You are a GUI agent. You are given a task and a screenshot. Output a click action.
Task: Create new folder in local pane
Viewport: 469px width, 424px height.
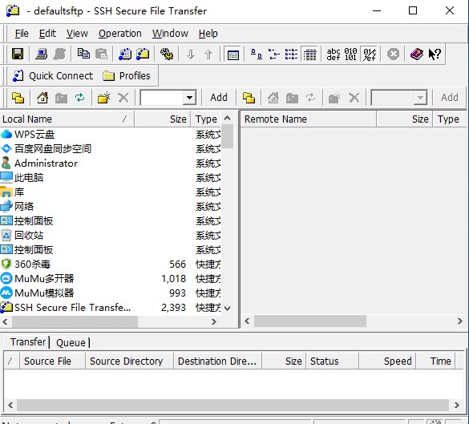point(103,98)
